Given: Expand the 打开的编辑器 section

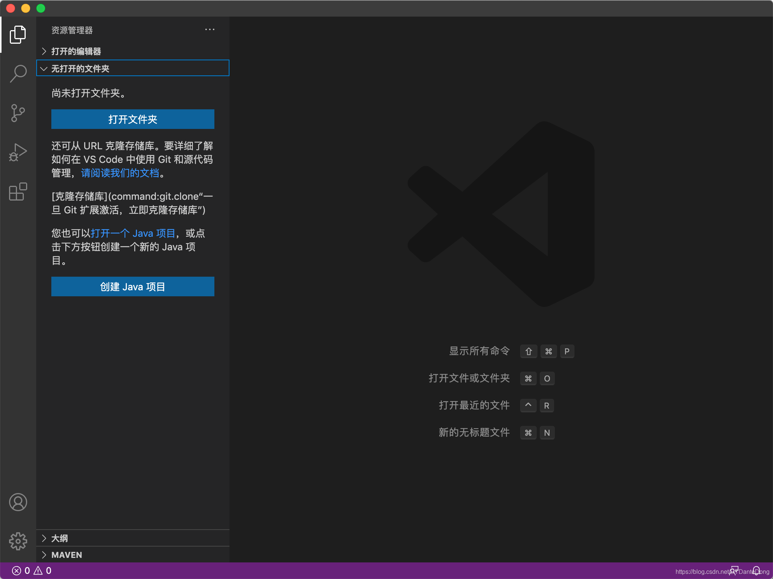Looking at the screenshot, I should click(x=133, y=51).
